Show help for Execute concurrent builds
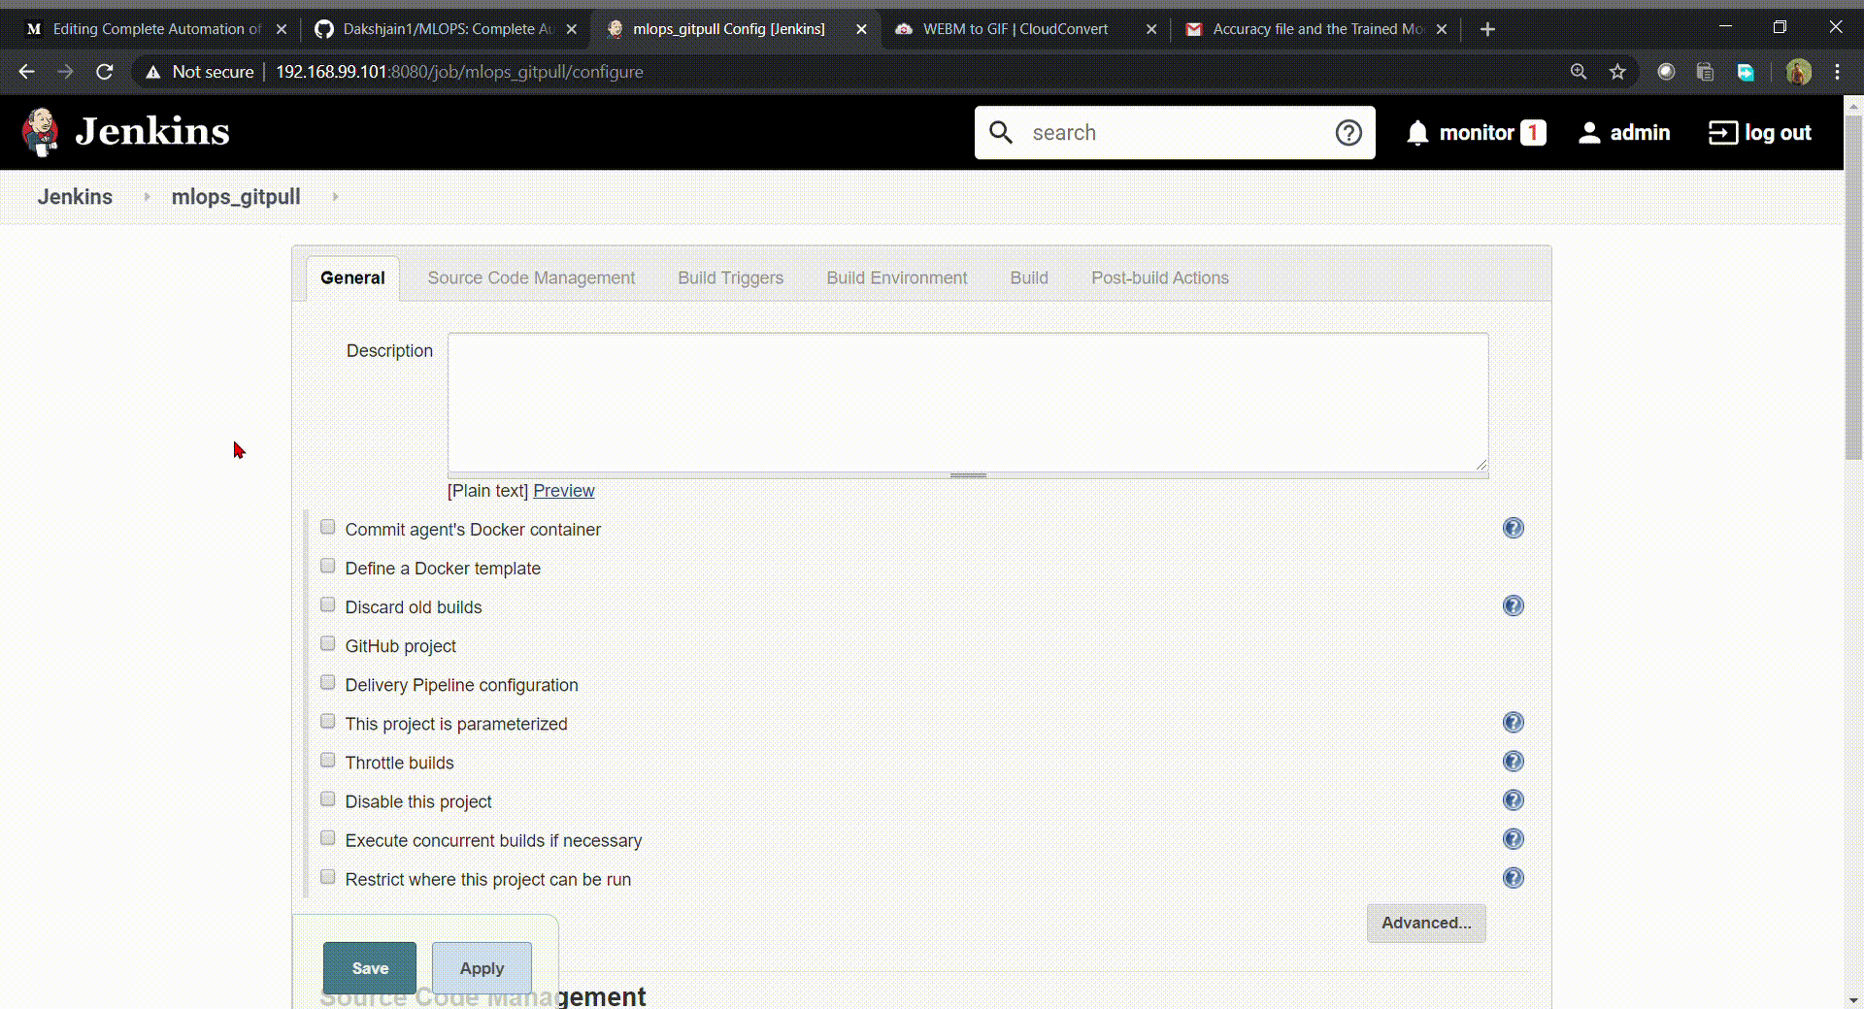 1513,838
